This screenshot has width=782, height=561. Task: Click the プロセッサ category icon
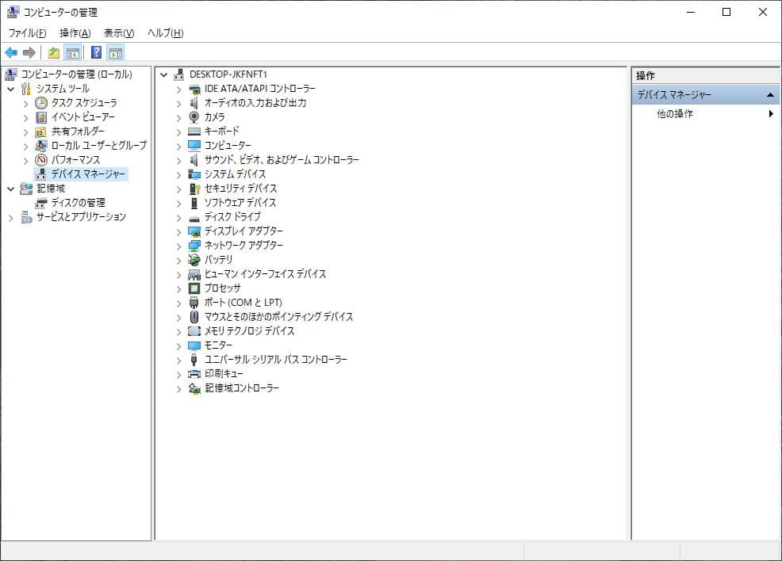tap(193, 288)
